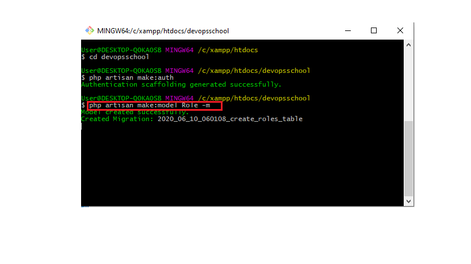Click the window title MINGW64:/c/xampp/htdocs/devopsschool
The width and height of the screenshot is (471, 264).
click(x=163, y=31)
